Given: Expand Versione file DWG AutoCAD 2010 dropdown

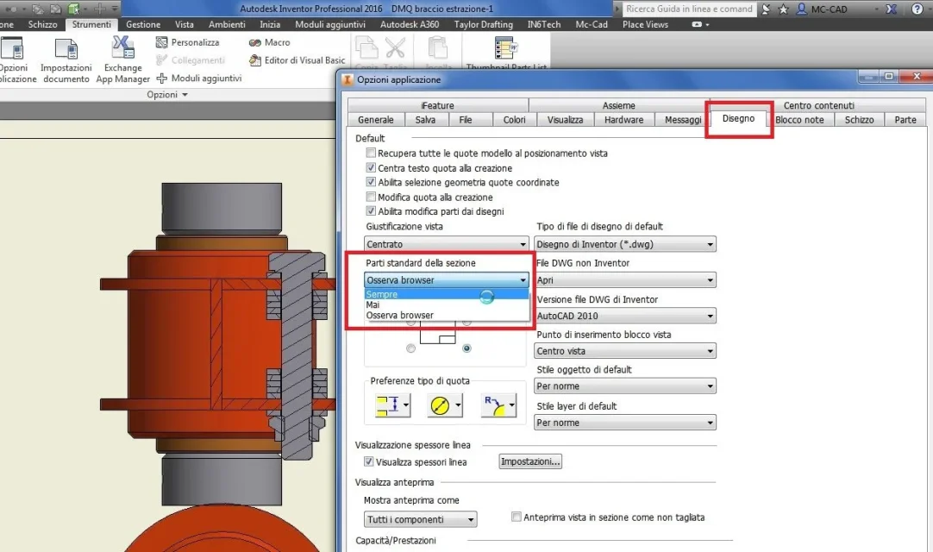Looking at the screenshot, I should coord(625,316).
